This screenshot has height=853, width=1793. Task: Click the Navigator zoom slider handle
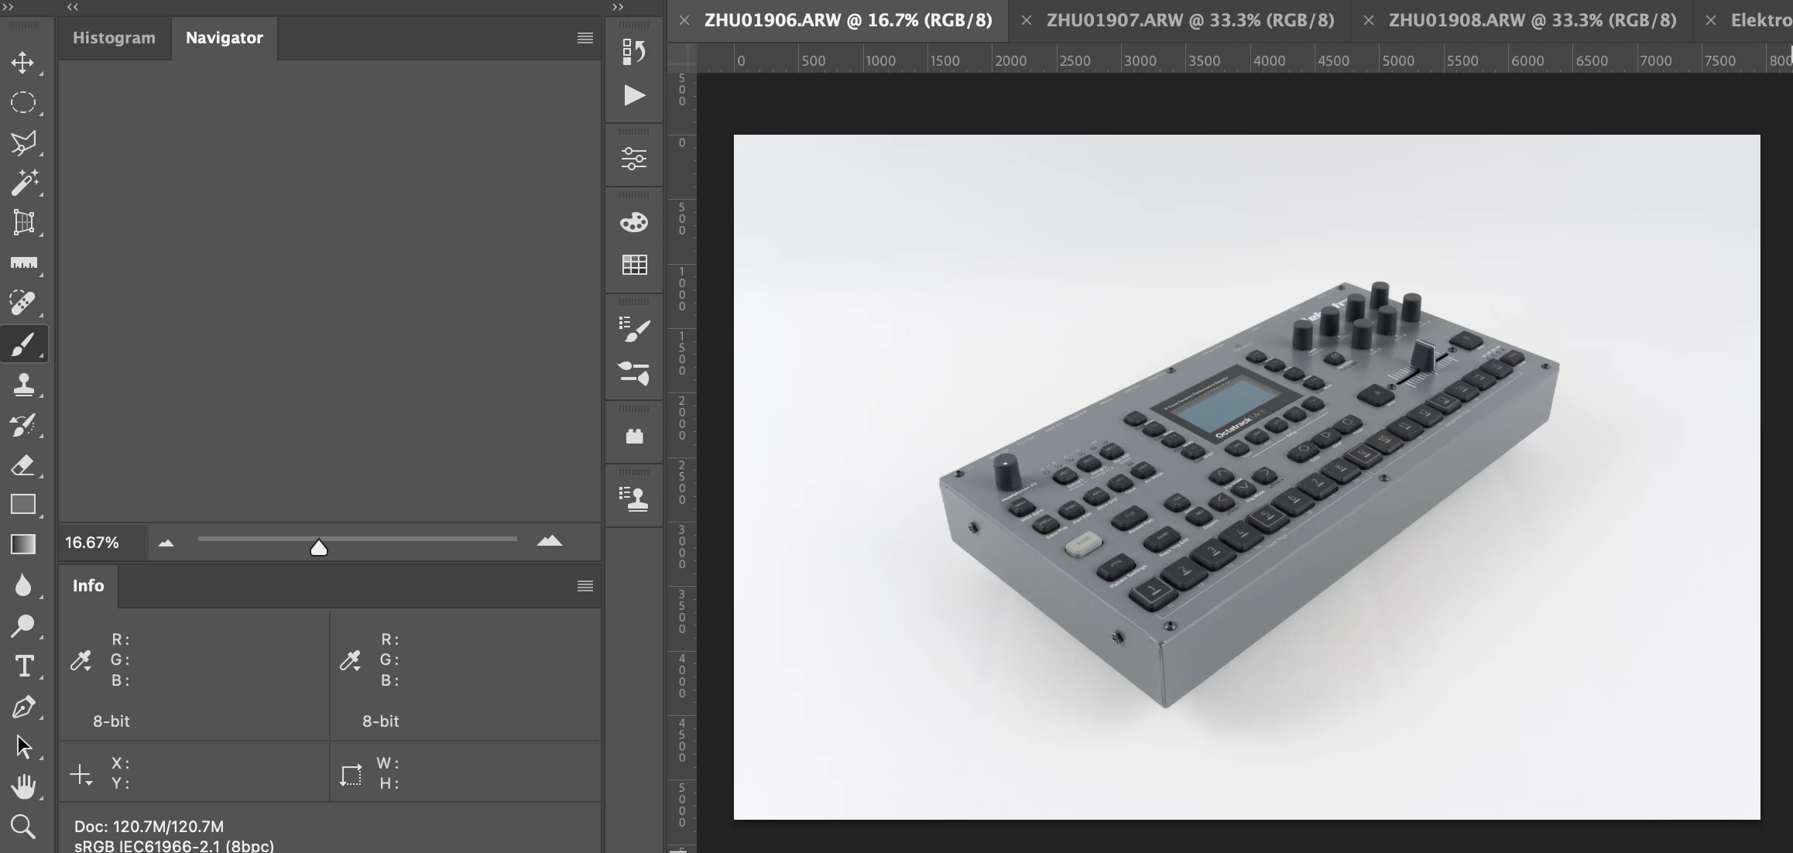point(318,548)
